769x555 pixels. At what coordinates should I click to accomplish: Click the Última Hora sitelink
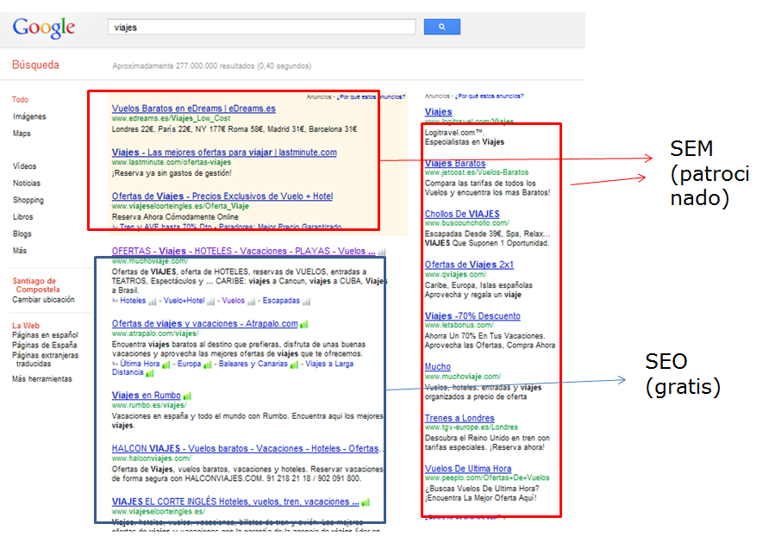point(140,364)
